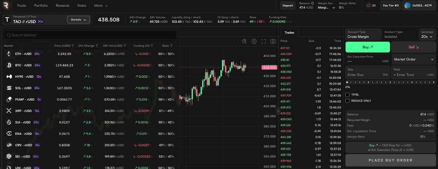Screen dimensions: 438x169
Task: Click the Fee Tier #0 button
Action: (x=391, y=5)
